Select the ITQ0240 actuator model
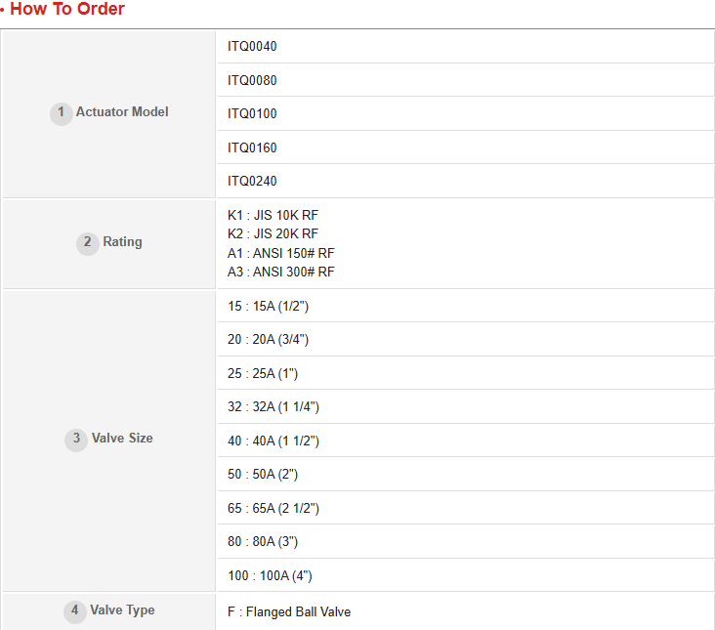The height and width of the screenshot is (630, 715). 253,182
